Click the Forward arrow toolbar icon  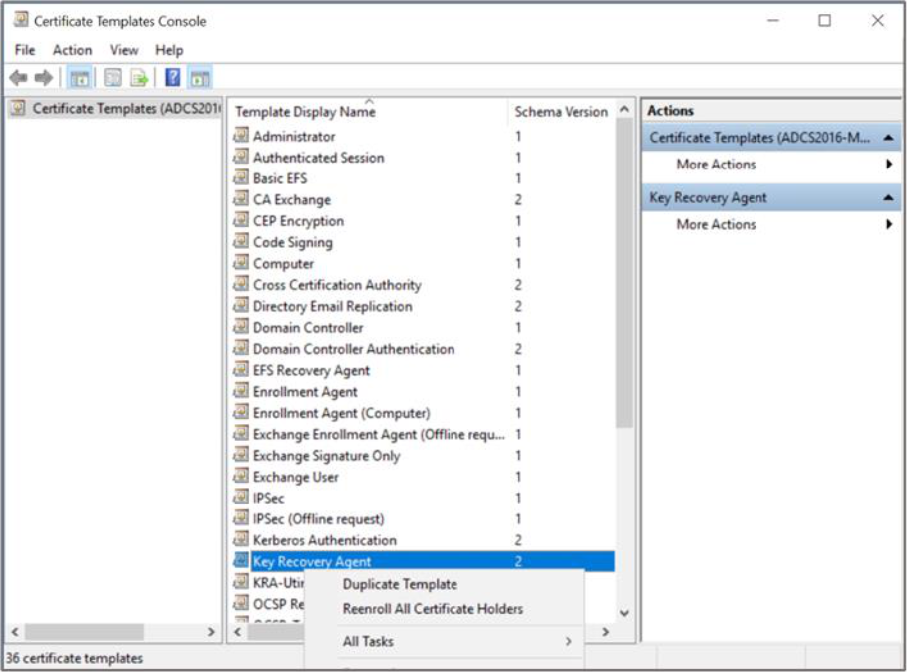click(x=43, y=78)
